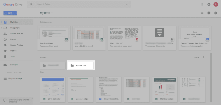Open Google Photos
Screen dimensions: 221x105
coord(17,45)
